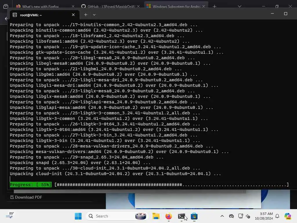Screen dimensions: 297x223
Task: Open the Copilot preview icon
Action: coord(288,216)
